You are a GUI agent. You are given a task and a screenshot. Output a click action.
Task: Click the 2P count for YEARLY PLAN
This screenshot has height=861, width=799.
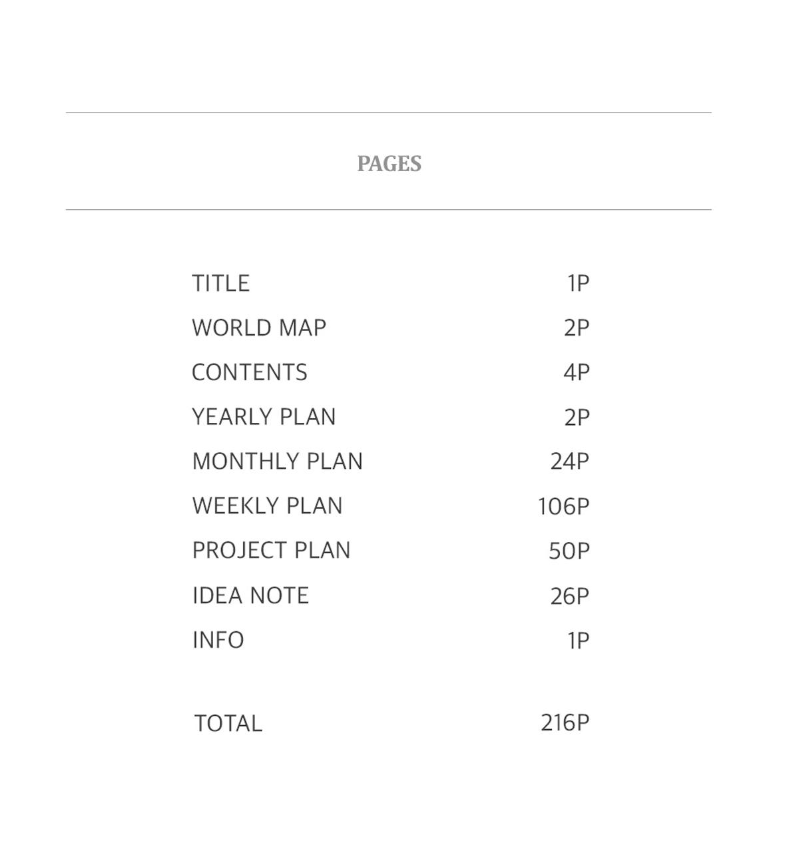tap(576, 418)
